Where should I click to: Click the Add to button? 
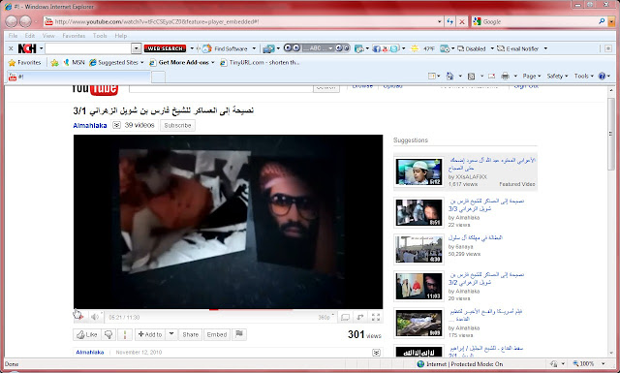coord(150,334)
